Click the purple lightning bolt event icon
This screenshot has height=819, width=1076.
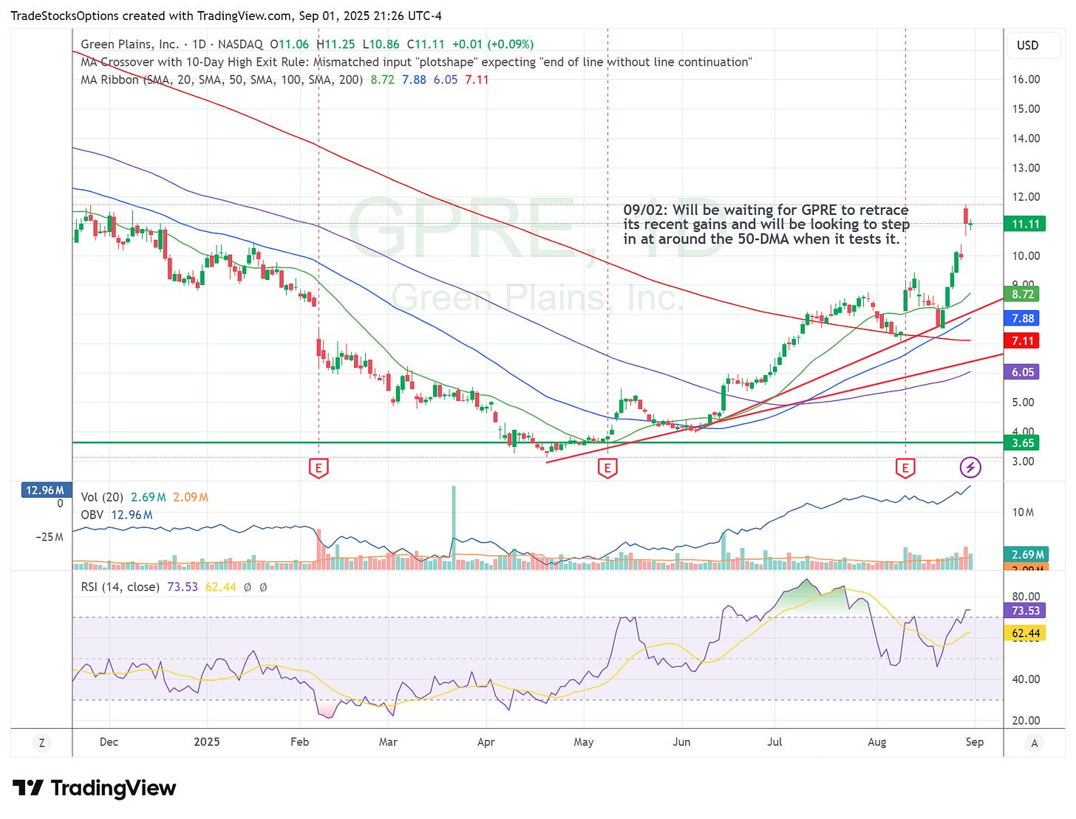(x=970, y=467)
